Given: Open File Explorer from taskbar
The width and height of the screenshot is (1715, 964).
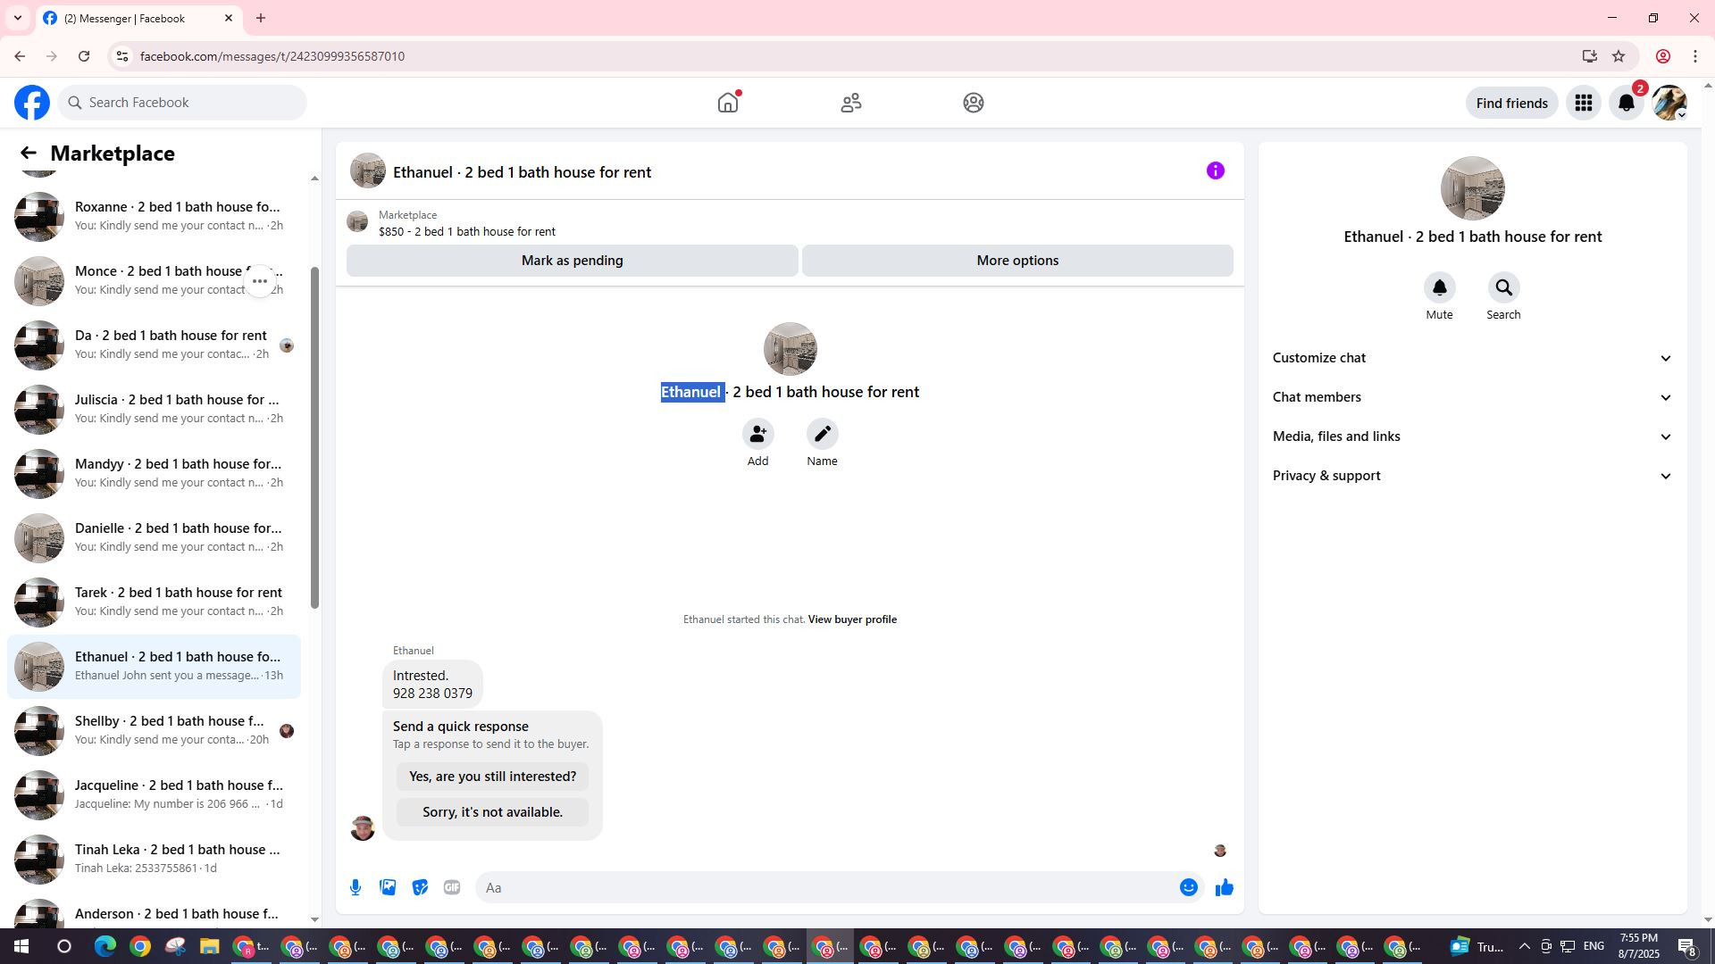Looking at the screenshot, I should tap(209, 946).
